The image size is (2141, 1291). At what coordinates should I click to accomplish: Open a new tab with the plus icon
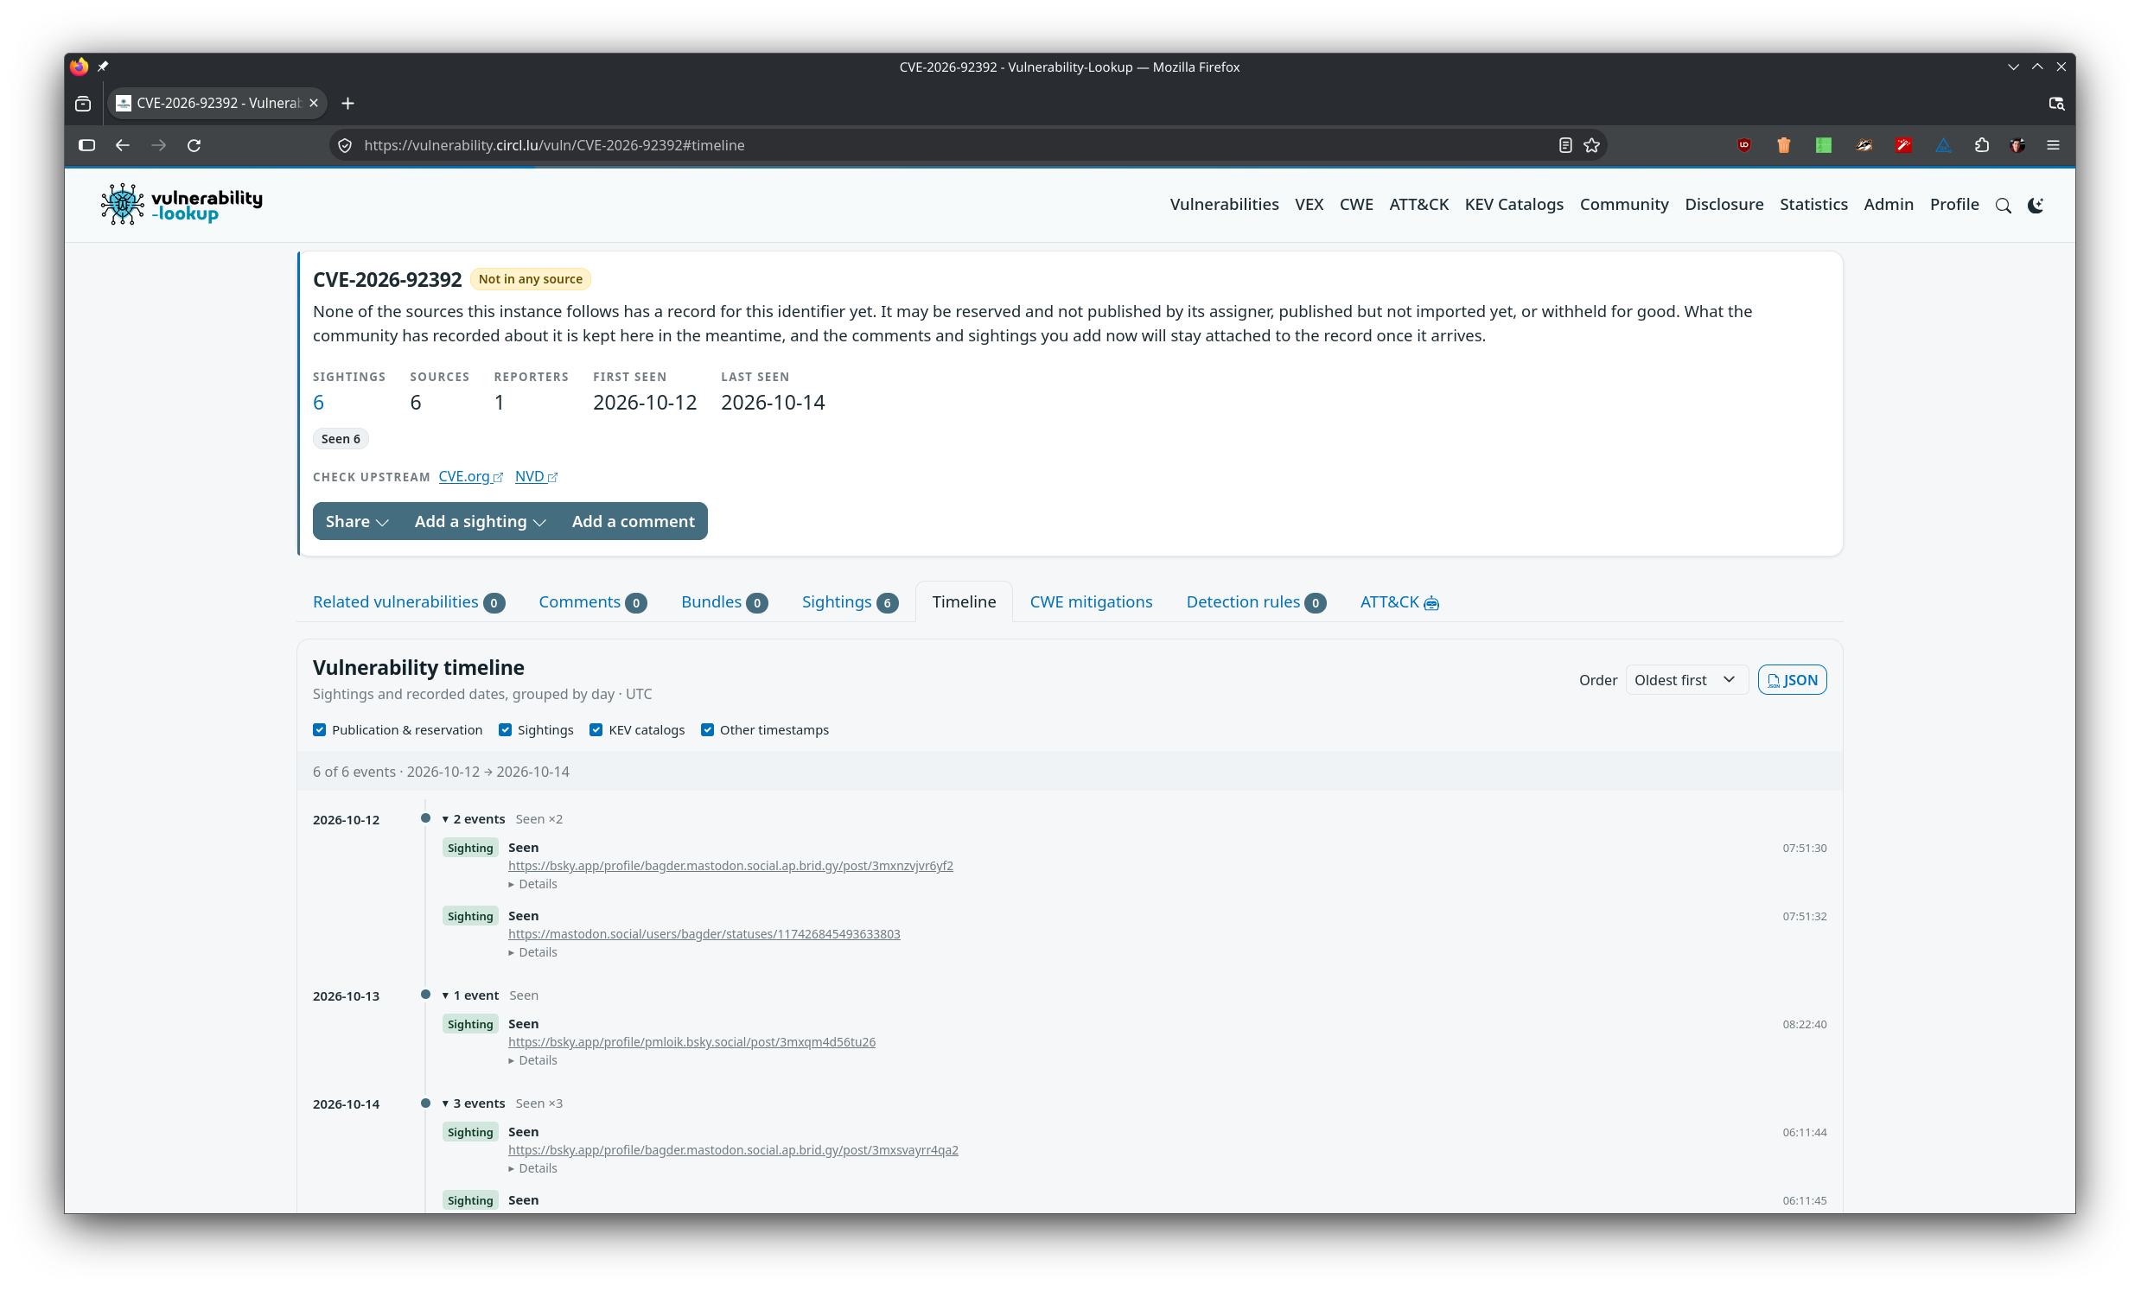tap(347, 104)
